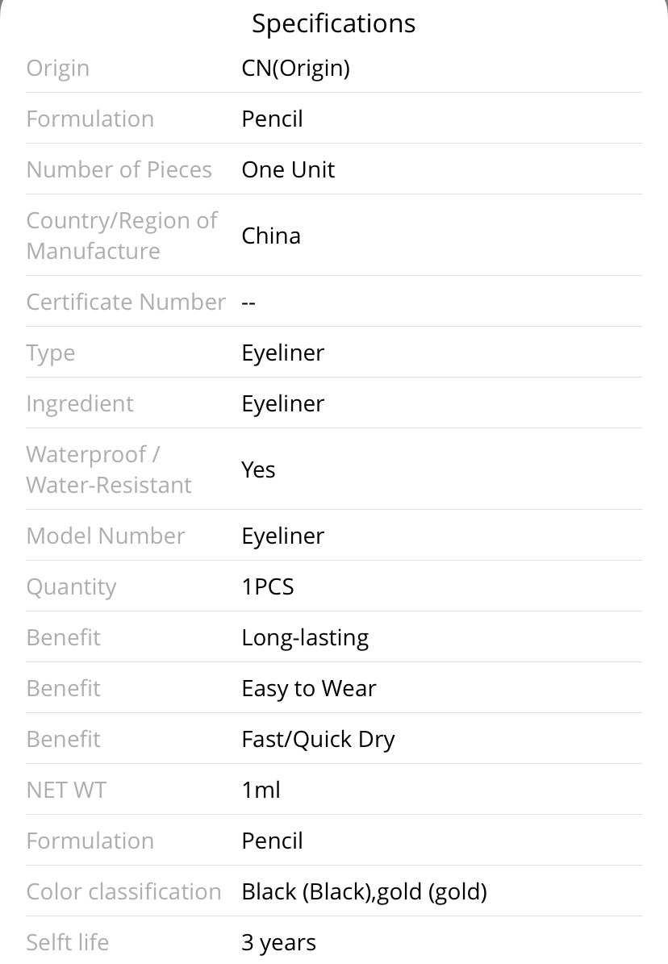This screenshot has width=668, height=964.
Task: Click the Easy to Wear benefit
Action: pyautogui.click(x=309, y=689)
